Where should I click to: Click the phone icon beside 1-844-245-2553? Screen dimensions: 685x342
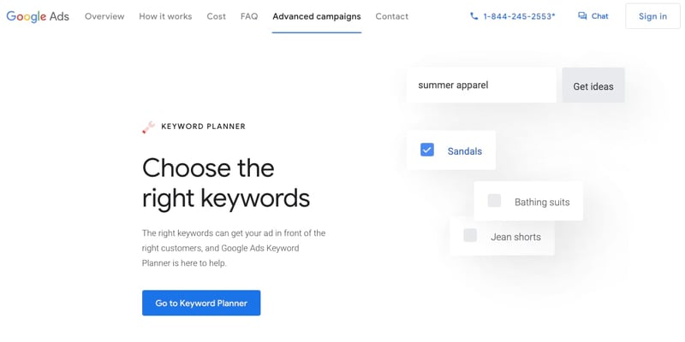(474, 16)
